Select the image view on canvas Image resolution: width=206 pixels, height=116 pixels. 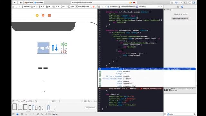pos(43,48)
